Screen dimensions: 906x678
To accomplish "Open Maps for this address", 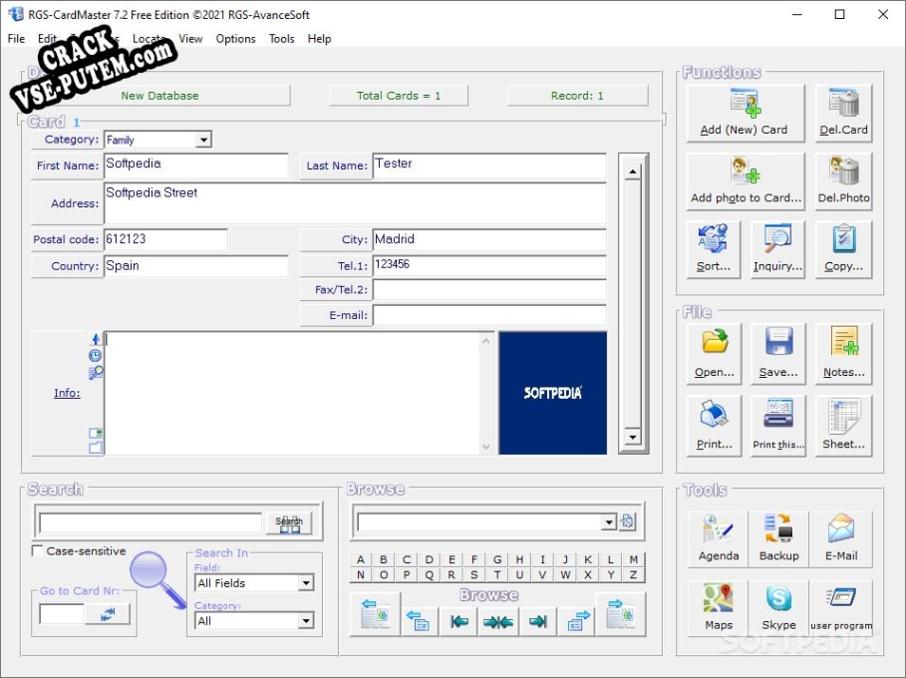I will click(719, 607).
